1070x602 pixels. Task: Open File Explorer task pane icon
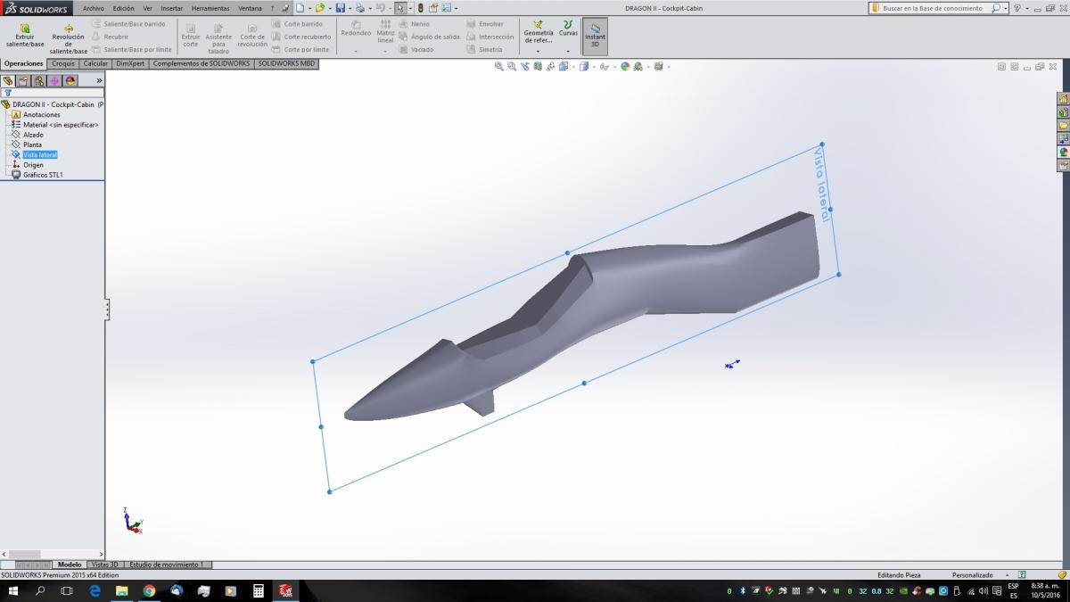point(1063,126)
